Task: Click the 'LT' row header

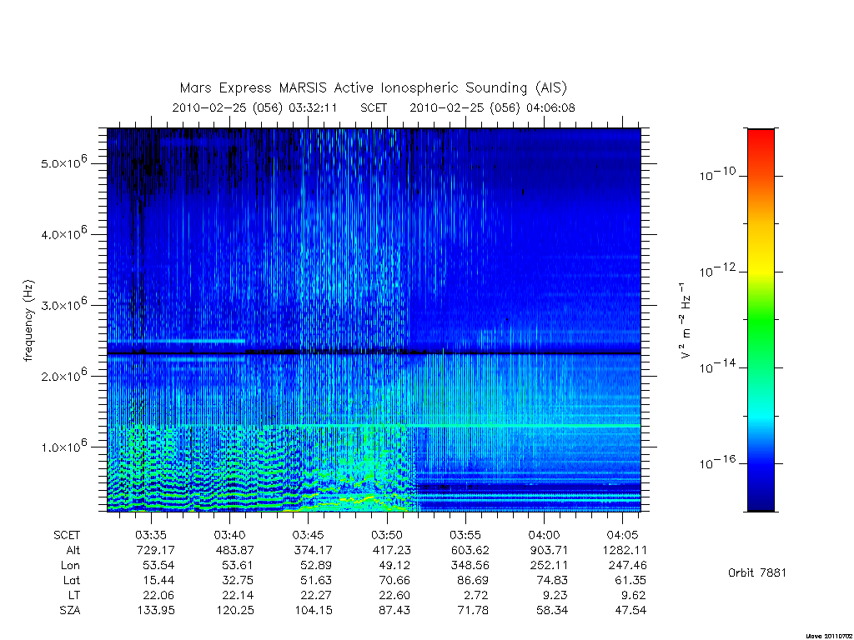Action: click(74, 595)
